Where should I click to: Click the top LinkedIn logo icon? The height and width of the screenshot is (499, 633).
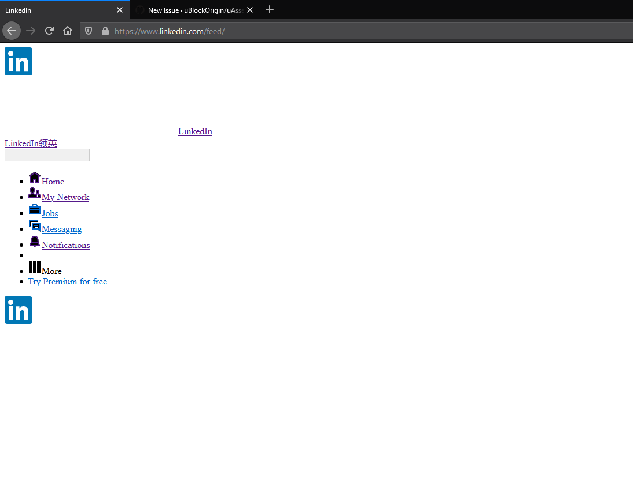[x=19, y=61]
